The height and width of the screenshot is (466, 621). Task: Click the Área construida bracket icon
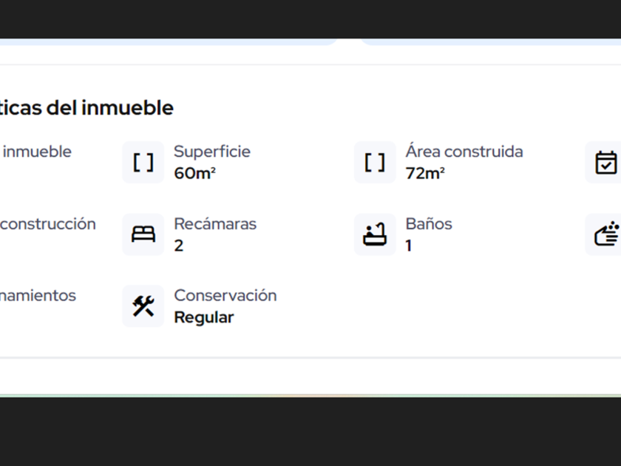point(375,162)
